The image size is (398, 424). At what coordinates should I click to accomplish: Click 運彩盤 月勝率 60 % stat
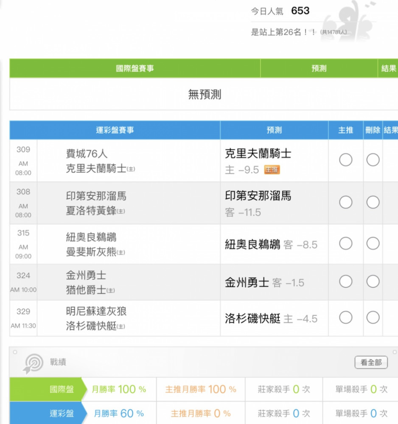pos(119,413)
